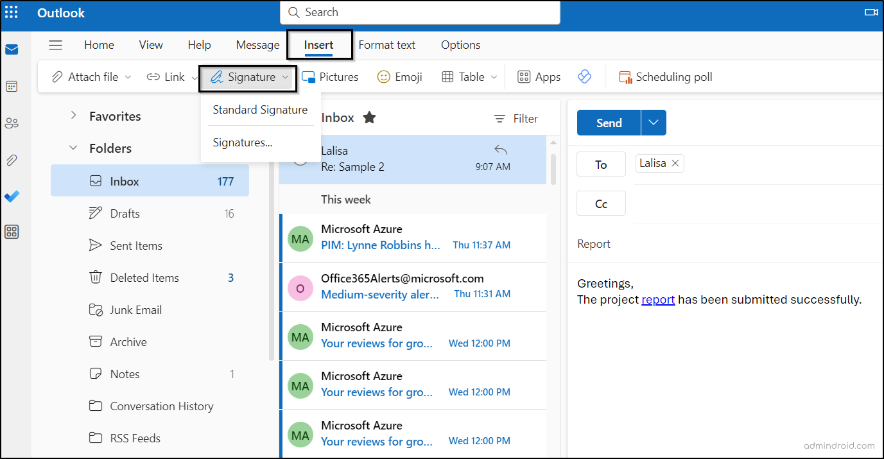Open the Apps toolbar item

pyautogui.click(x=539, y=76)
